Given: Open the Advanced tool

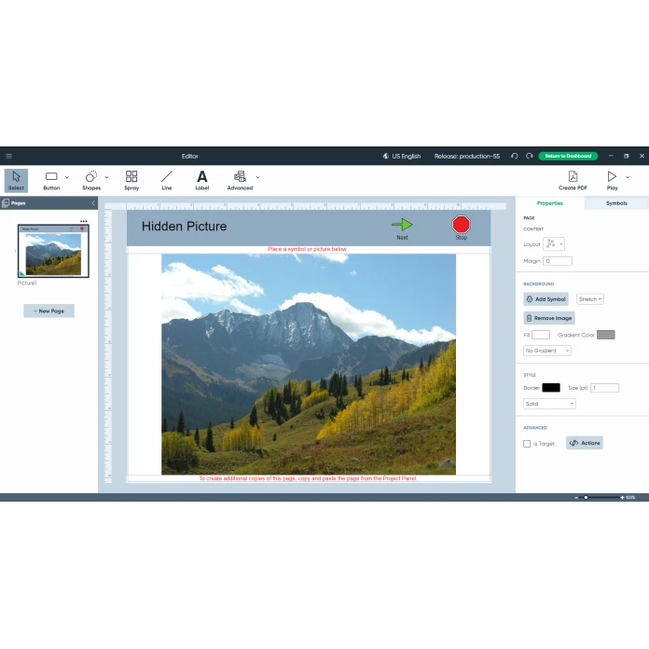Looking at the screenshot, I should (240, 181).
